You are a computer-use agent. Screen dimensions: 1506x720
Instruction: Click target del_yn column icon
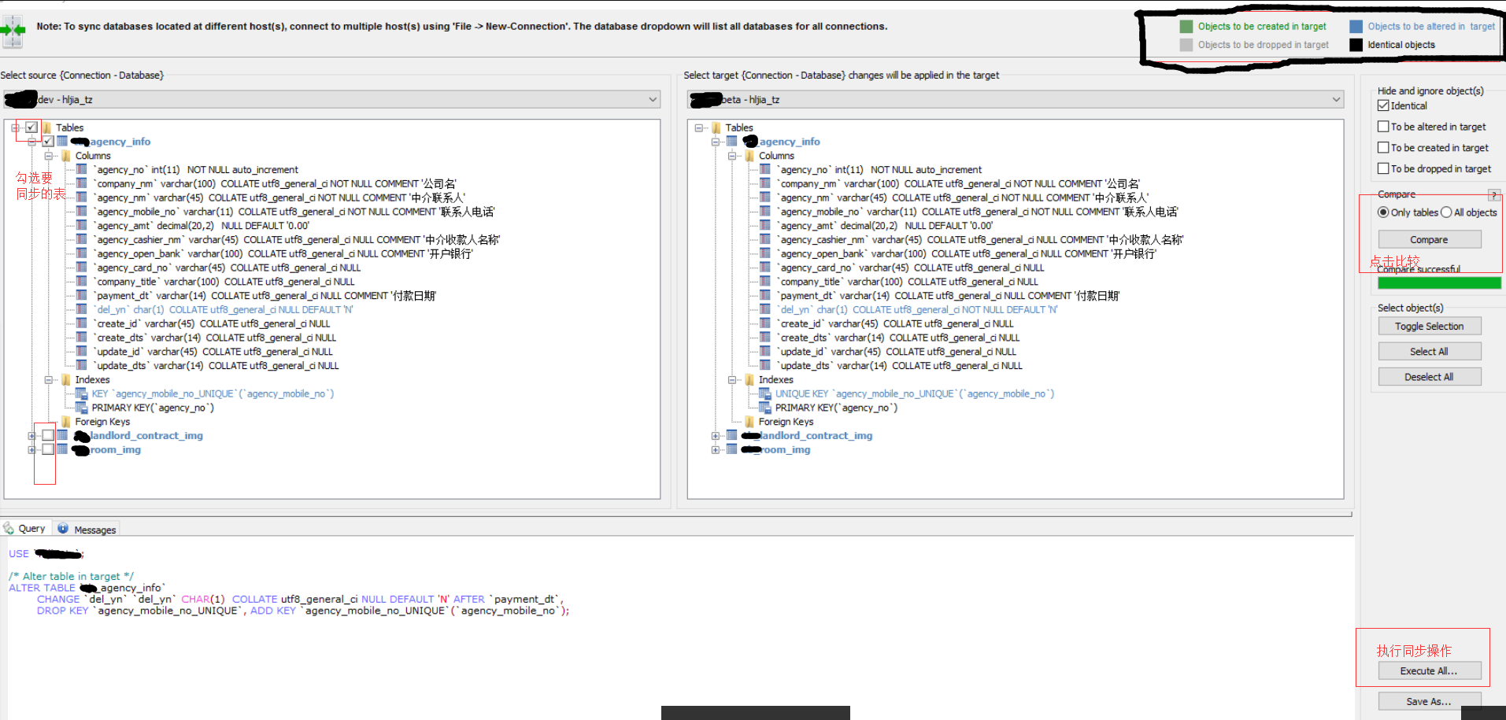pos(764,309)
